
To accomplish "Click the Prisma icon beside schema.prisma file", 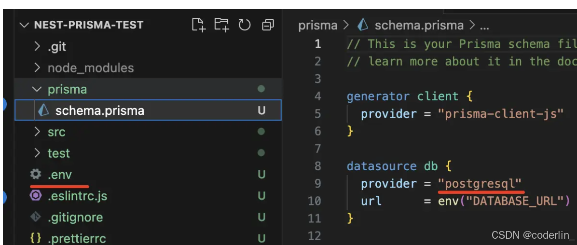I will 43,110.
